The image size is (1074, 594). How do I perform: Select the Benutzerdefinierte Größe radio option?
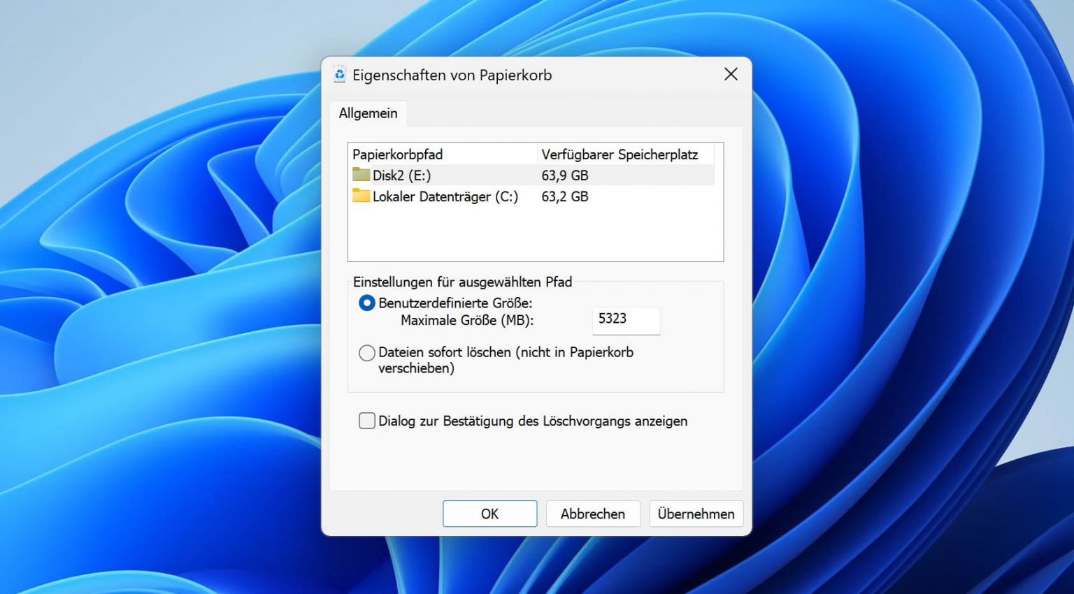click(367, 303)
